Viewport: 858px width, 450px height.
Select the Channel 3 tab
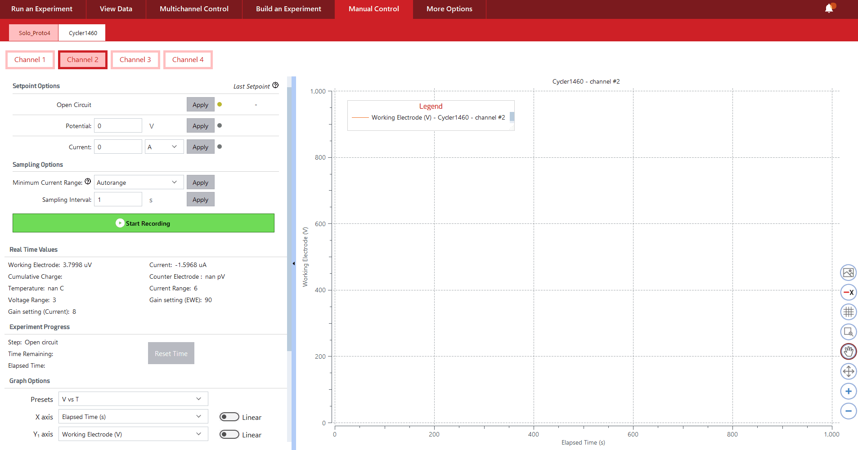[x=135, y=60]
